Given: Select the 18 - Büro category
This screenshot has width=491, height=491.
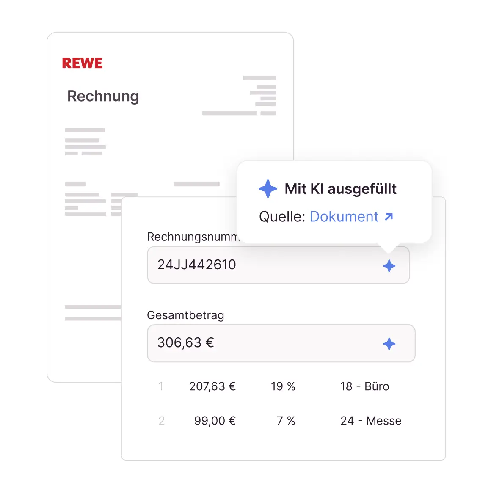Looking at the screenshot, I should (364, 386).
